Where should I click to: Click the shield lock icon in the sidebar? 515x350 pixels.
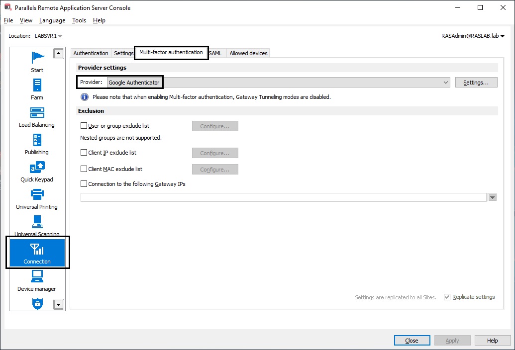click(37, 303)
